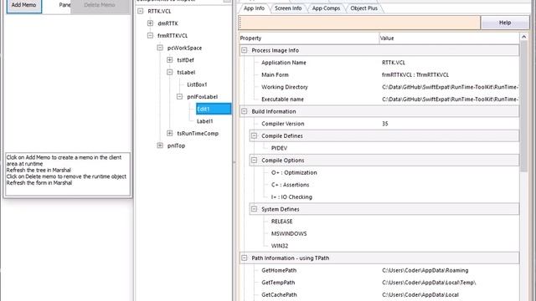Screen dimensions: 536x301
Task: Collapse Path Information - using TPath group
Action: [x=245, y=258]
